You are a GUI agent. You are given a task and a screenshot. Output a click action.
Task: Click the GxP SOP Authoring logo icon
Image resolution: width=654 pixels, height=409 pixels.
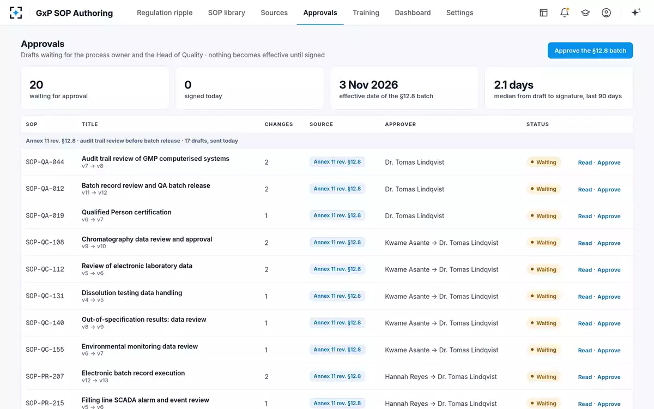click(x=16, y=13)
